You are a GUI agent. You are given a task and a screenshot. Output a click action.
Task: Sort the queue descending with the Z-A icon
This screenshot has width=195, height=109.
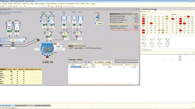(89, 62)
